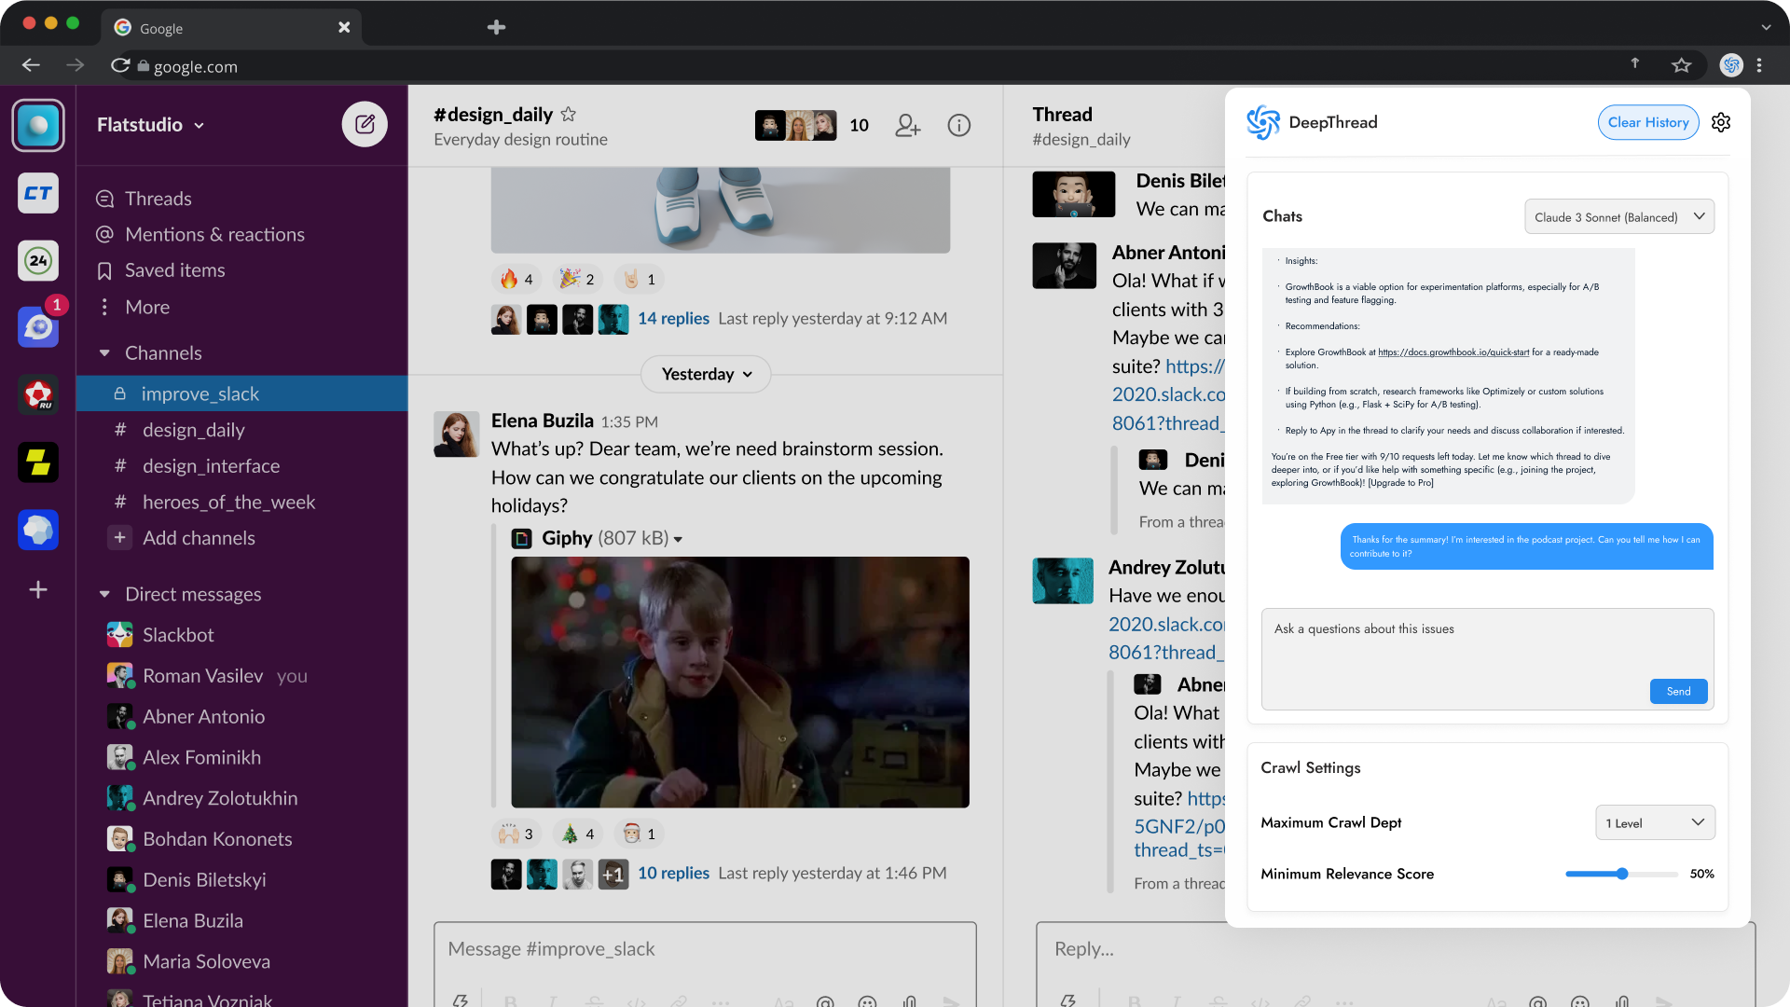Screen dimensions: 1790x1007
Task: Open the Home Alone GIF image
Action: click(x=740, y=682)
